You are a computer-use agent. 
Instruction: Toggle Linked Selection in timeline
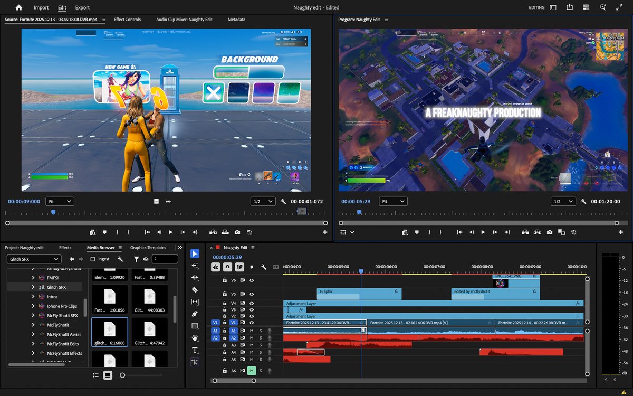click(x=239, y=267)
